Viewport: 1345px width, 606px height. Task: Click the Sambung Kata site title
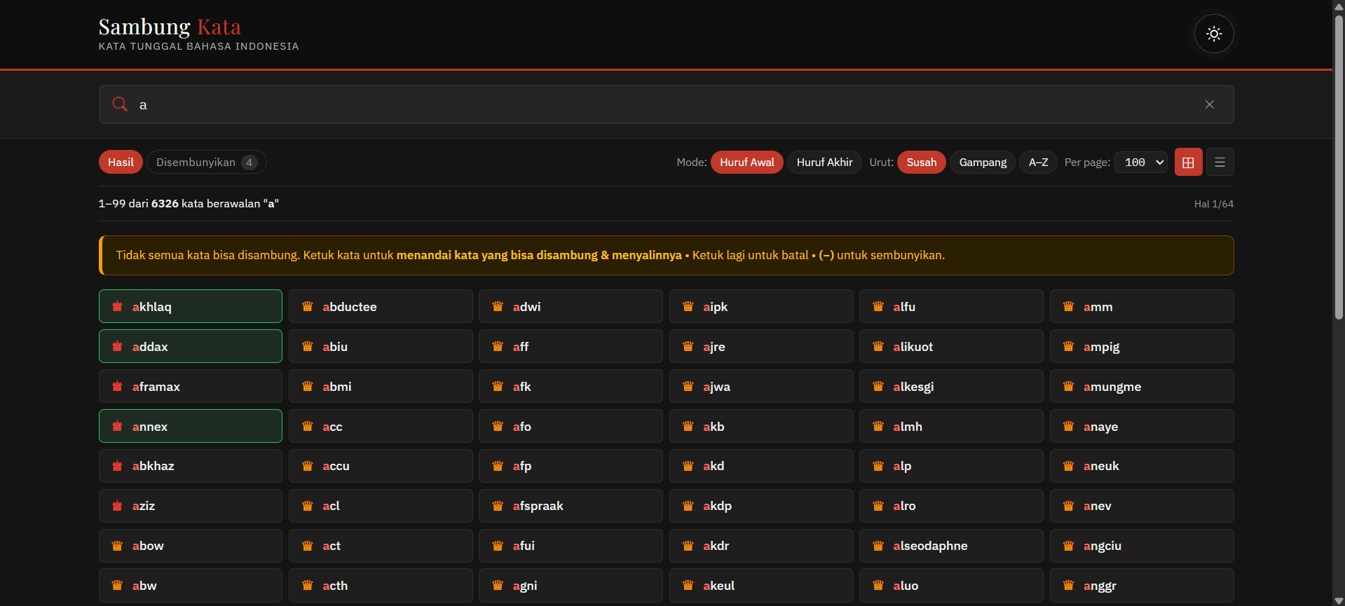coord(170,27)
